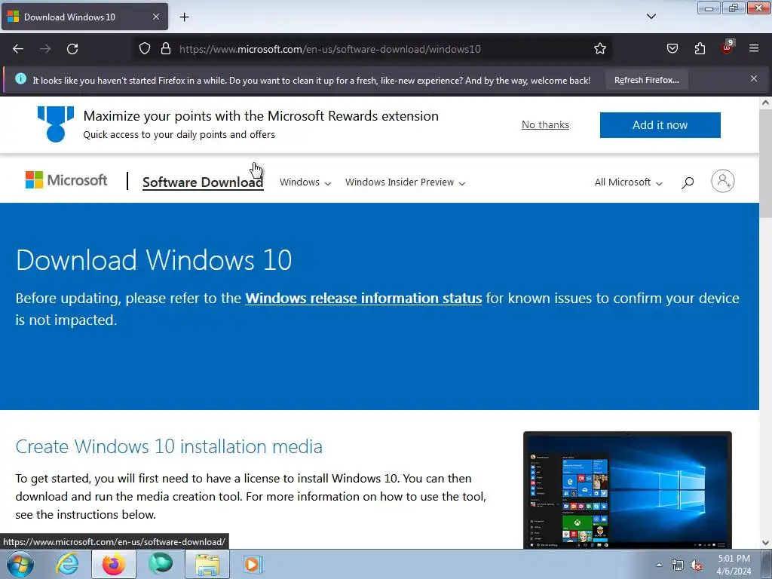Open the list all tabs chevron
772x579 pixels.
[651, 17]
